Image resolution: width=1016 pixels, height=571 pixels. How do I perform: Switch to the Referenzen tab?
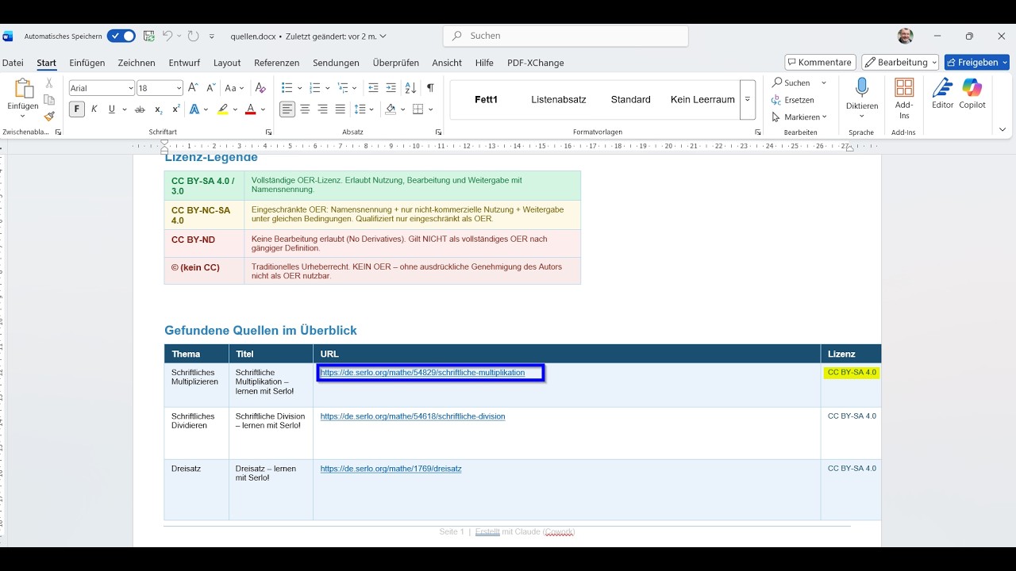pos(277,63)
